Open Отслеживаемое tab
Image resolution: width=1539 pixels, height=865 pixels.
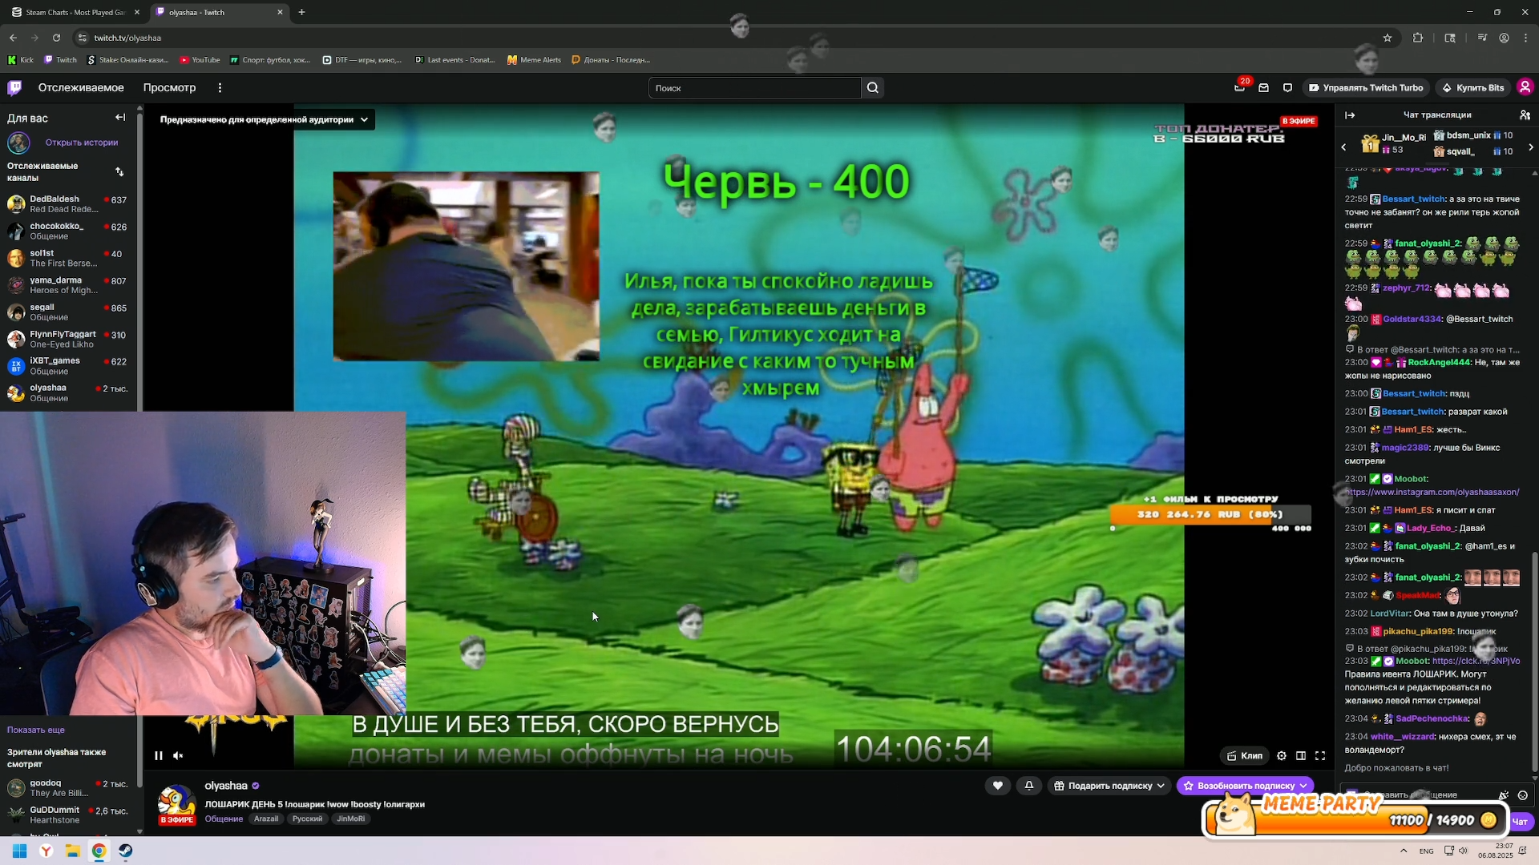pos(81,88)
